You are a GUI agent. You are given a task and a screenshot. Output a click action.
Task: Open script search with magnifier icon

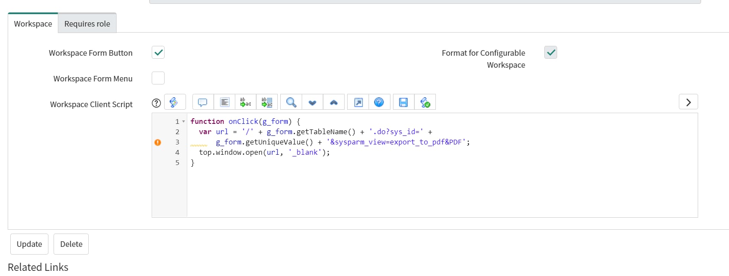(x=291, y=102)
